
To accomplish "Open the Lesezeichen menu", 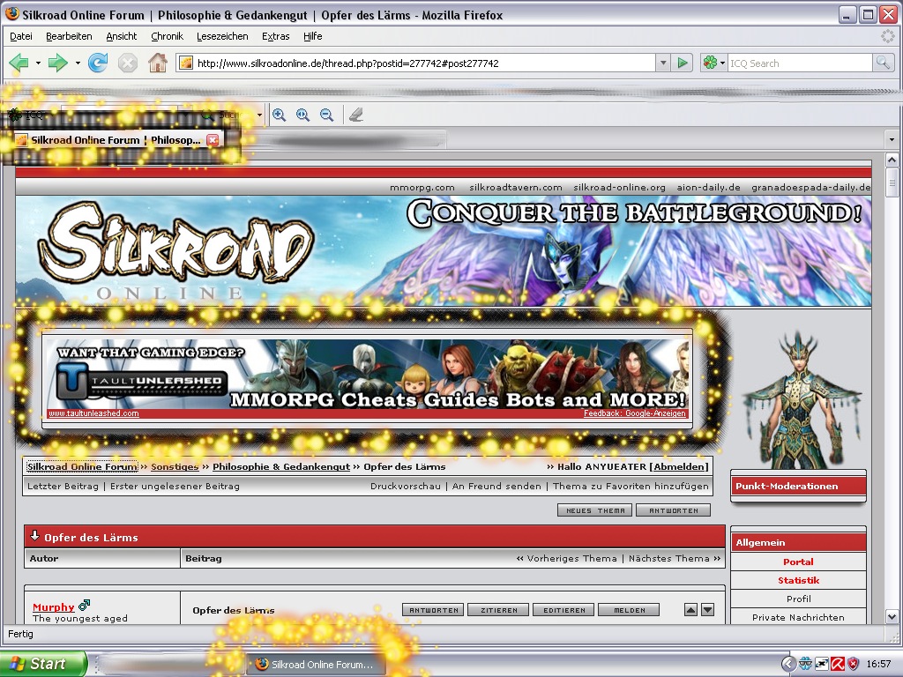I will click(x=222, y=36).
